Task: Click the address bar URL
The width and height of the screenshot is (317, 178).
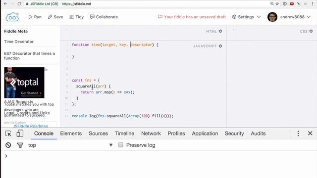Action: coord(76,4)
